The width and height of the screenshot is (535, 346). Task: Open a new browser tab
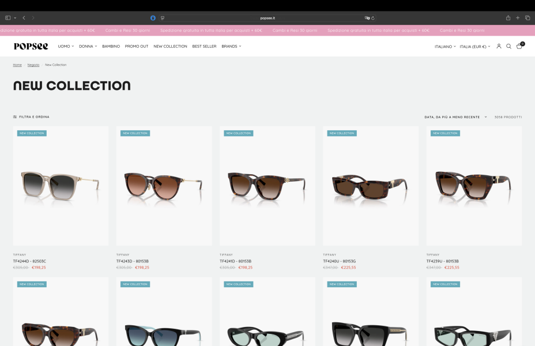[x=518, y=18]
